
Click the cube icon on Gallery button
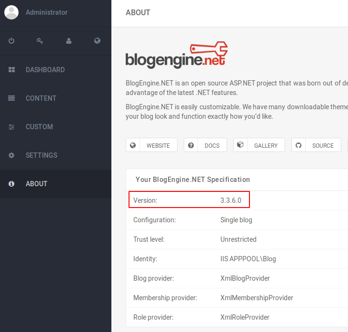tap(240, 145)
